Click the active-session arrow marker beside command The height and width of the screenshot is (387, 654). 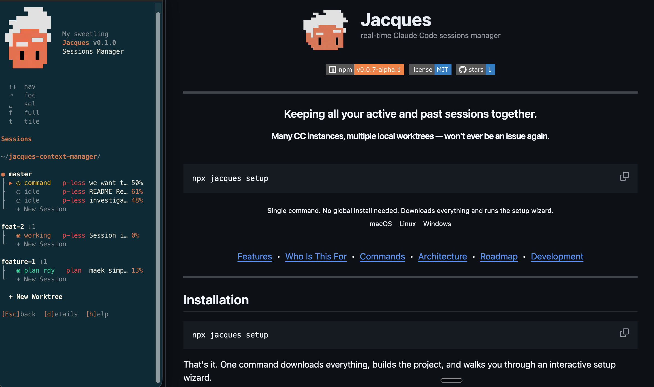coord(11,183)
